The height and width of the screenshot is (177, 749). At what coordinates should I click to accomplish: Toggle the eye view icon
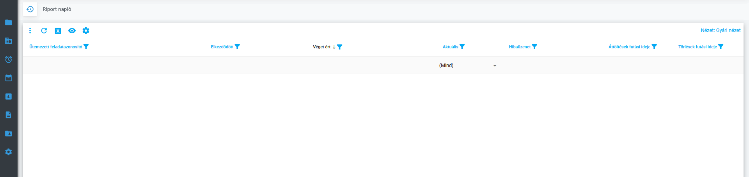point(72,30)
